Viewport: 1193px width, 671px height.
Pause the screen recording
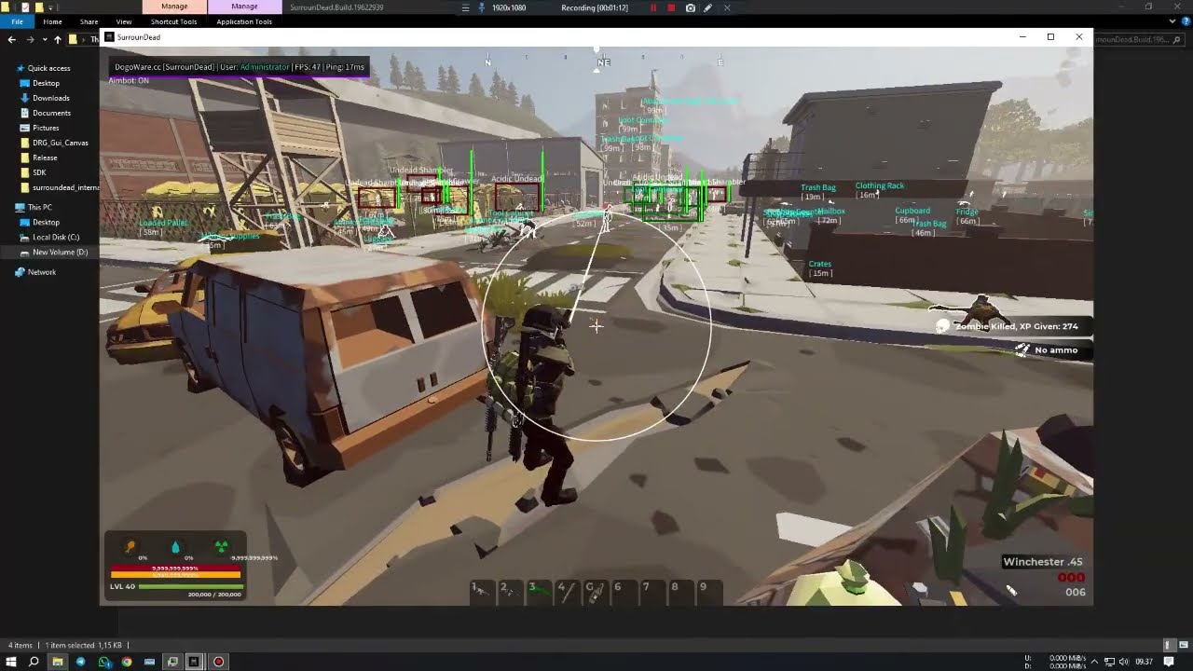click(x=653, y=7)
